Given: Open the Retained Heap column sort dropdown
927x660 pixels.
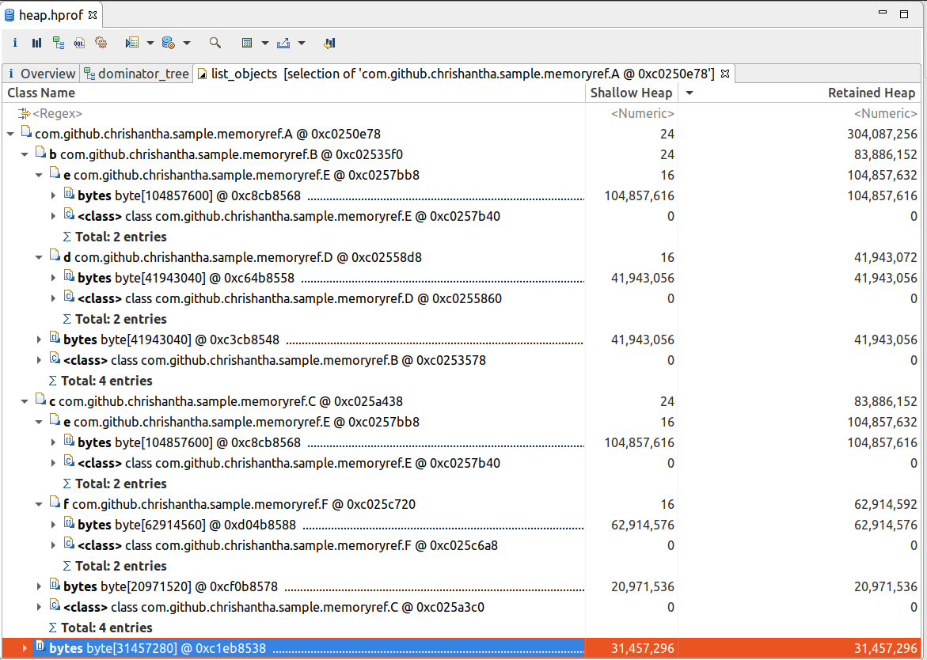Looking at the screenshot, I should [688, 93].
